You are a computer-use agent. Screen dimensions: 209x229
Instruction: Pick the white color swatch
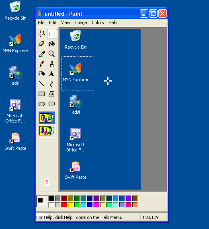coord(51,205)
